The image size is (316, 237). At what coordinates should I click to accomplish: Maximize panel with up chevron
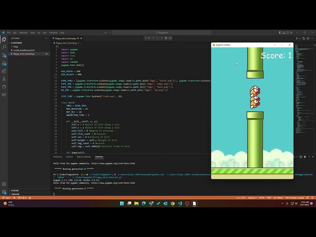point(309,157)
